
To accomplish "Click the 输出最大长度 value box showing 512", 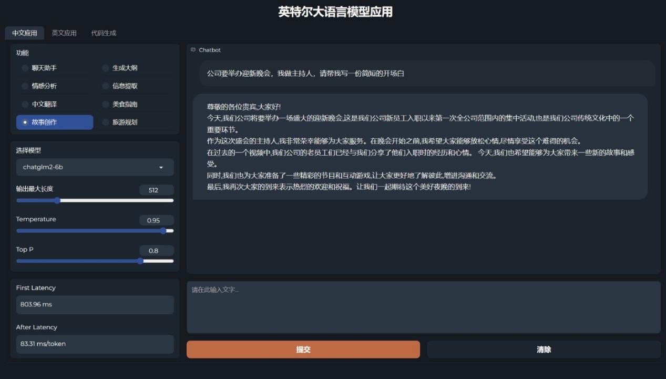I will coord(156,190).
